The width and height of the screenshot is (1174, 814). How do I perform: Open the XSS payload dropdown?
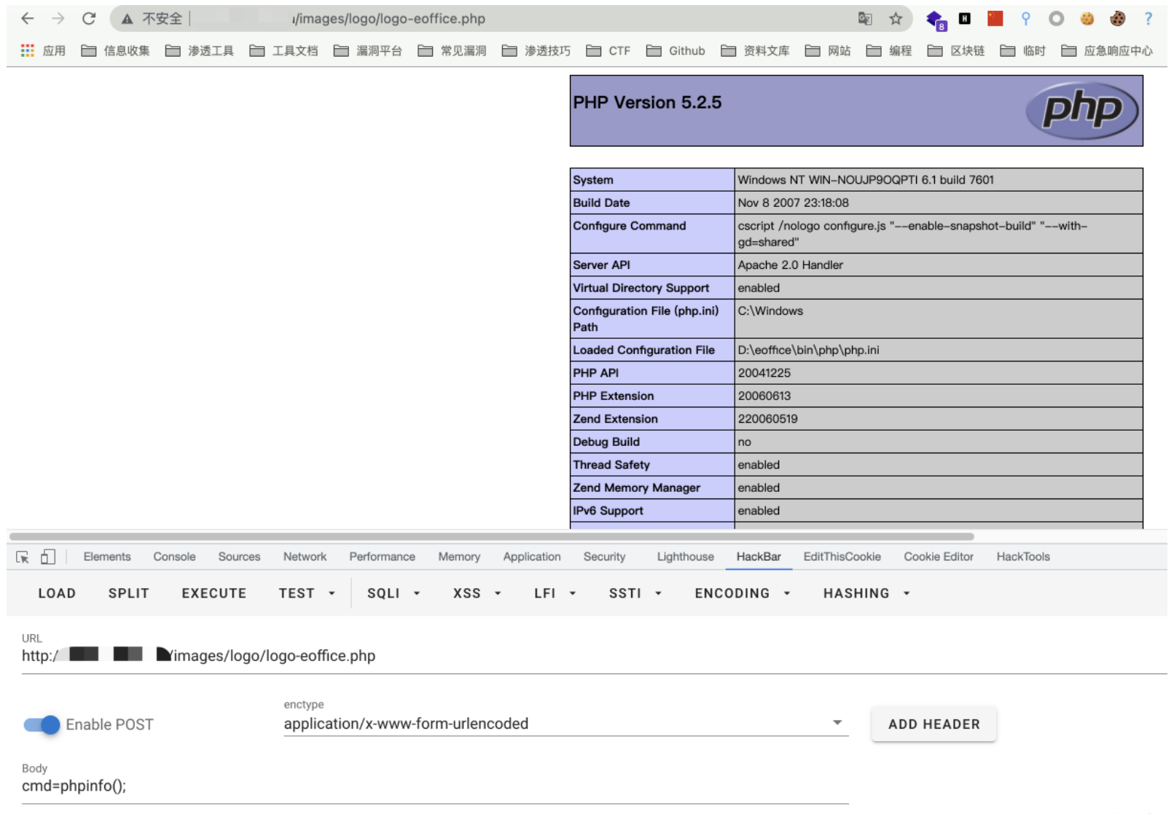[x=477, y=593]
